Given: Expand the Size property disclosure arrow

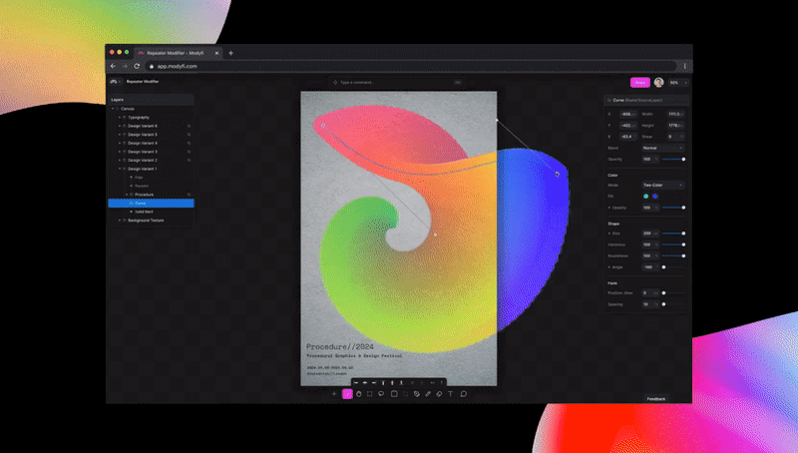Looking at the screenshot, I should click(x=609, y=233).
